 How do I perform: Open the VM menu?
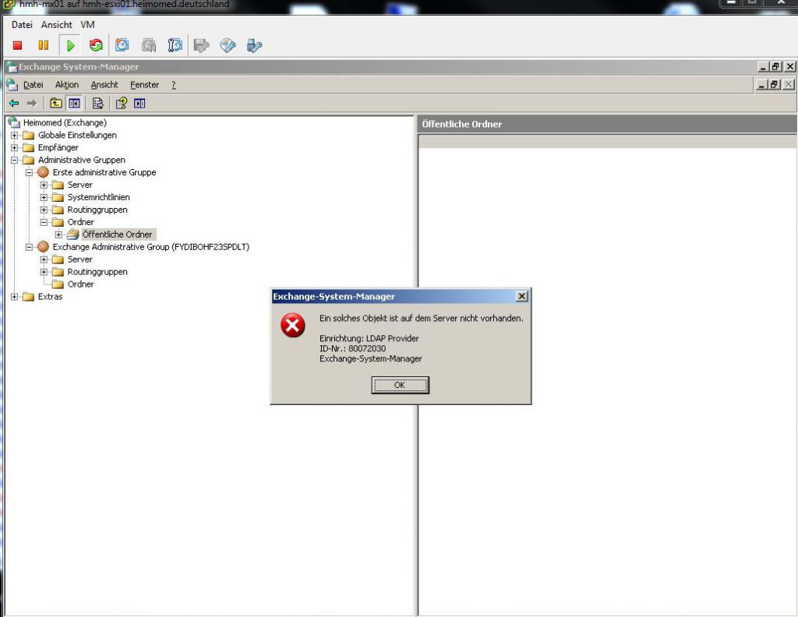point(87,24)
